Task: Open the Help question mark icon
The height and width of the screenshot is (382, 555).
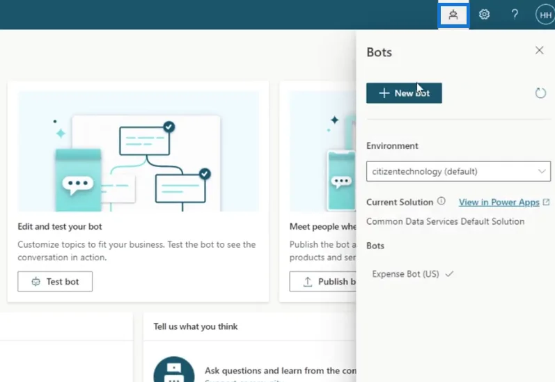Action: coord(515,15)
